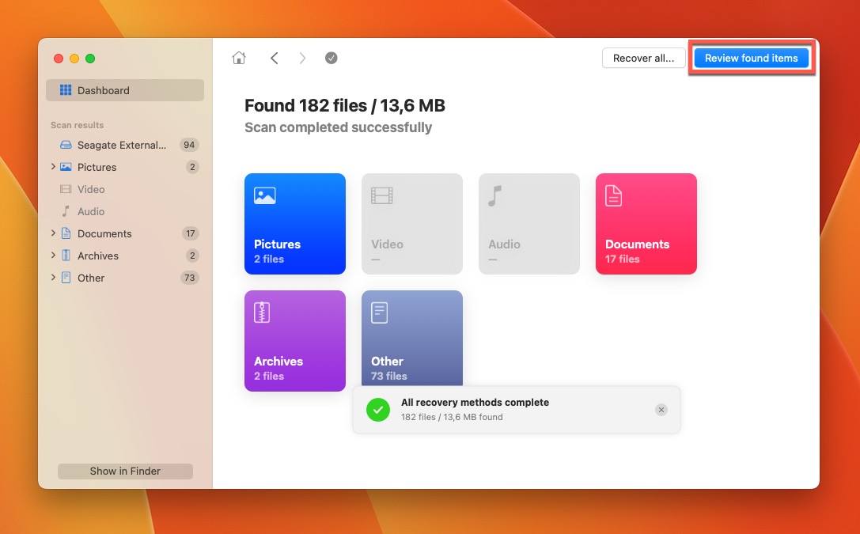
Task: Click the Seagate External drive icon
Action: click(x=66, y=145)
